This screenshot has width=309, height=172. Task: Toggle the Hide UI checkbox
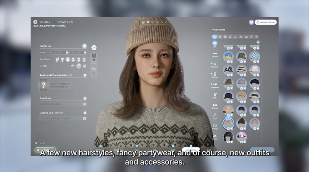tap(36, 143)
